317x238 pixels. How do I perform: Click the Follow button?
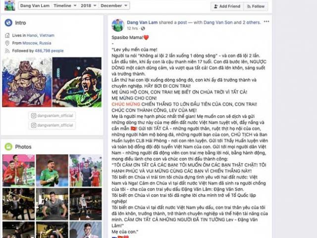point(256,6)
